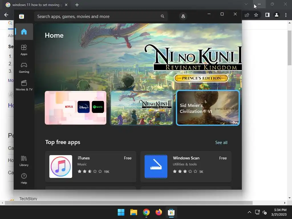
Task: Go to the Gaming section
Action: tap(24, 68)
